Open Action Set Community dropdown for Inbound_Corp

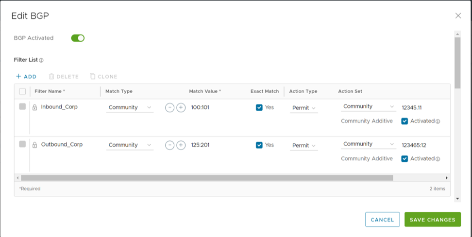coord(369,106)
